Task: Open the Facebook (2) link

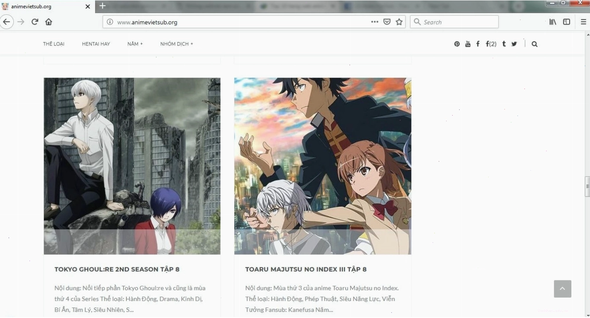Action: point(491,44)
